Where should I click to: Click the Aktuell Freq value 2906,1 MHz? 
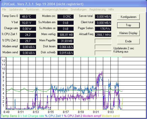coord(103,35)
